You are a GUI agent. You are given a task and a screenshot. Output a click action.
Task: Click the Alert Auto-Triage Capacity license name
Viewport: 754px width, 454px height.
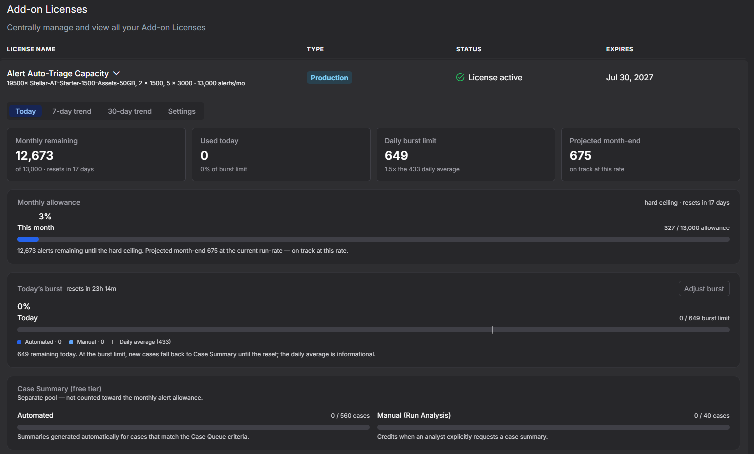click(x=58, y=73)
